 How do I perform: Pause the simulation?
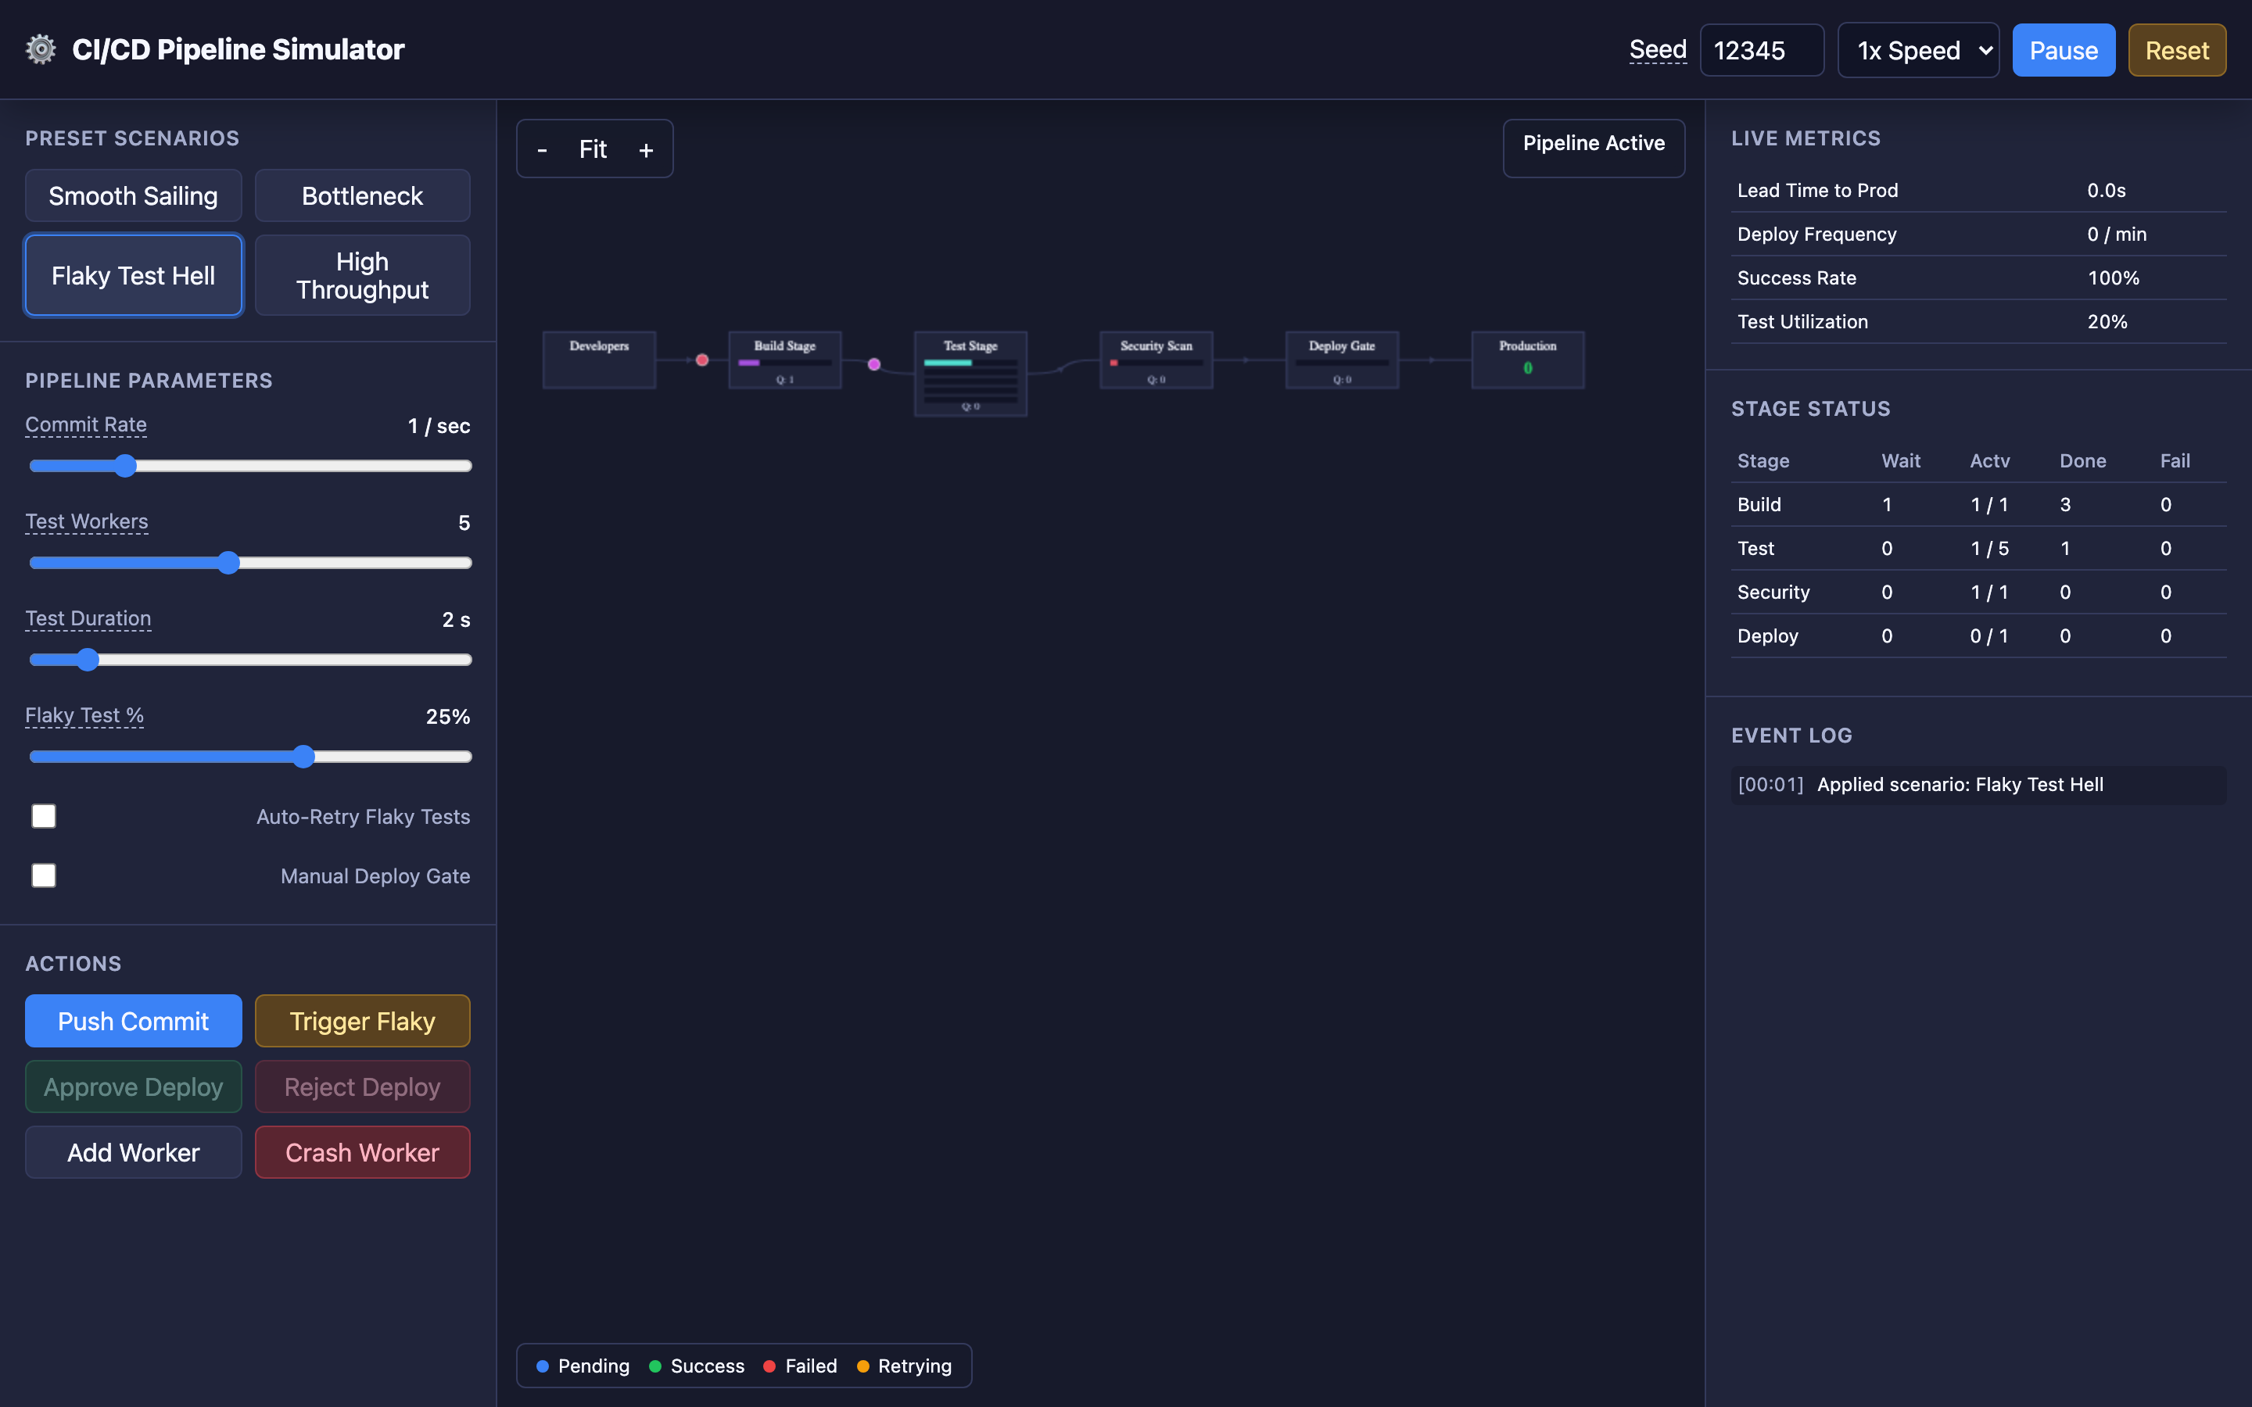(x=2063, y=50)
